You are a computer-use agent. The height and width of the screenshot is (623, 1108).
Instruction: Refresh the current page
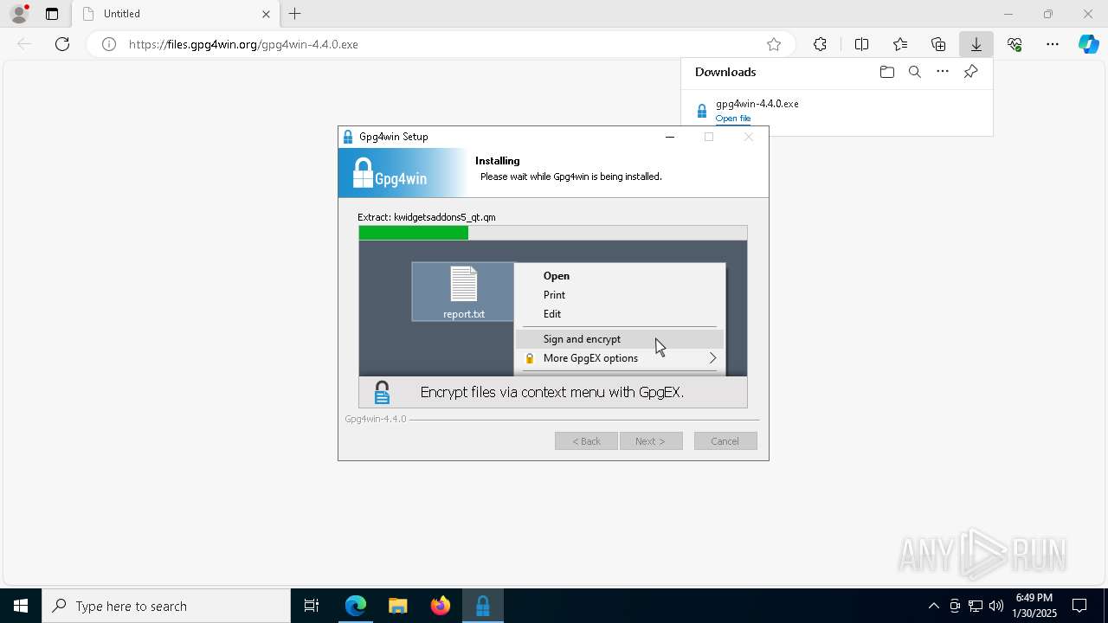click(x=62, y=44)
